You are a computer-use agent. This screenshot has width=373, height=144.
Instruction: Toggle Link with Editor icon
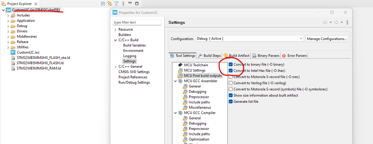(110, 4)
